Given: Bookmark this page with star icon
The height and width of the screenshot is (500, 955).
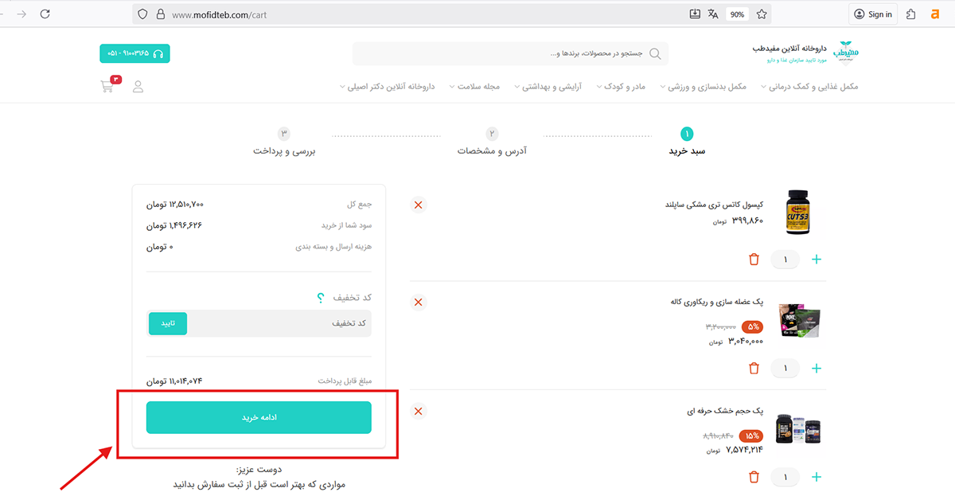Looking at the screenshot, I should coord(762,14).
